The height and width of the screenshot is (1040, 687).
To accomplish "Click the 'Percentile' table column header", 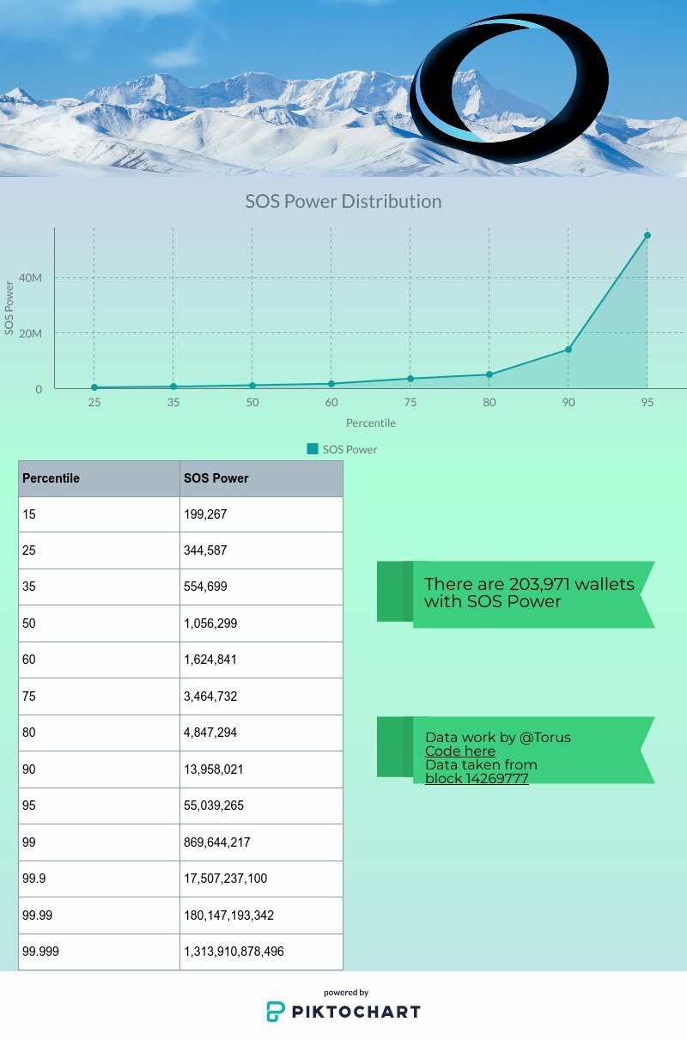I will (52, 478).
